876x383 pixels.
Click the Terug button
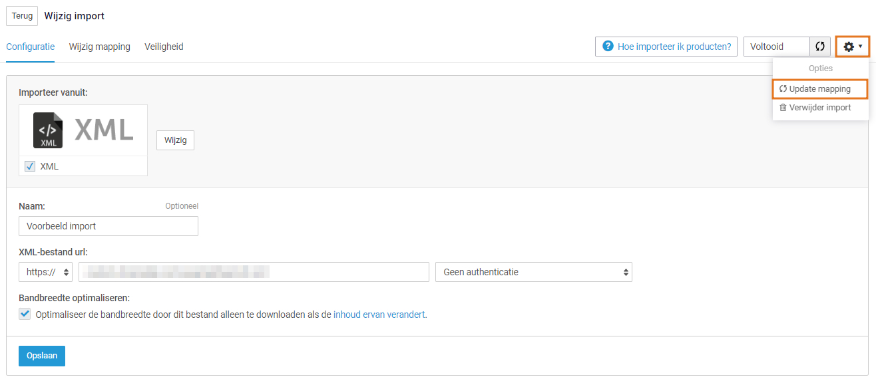tap(21, 15)
